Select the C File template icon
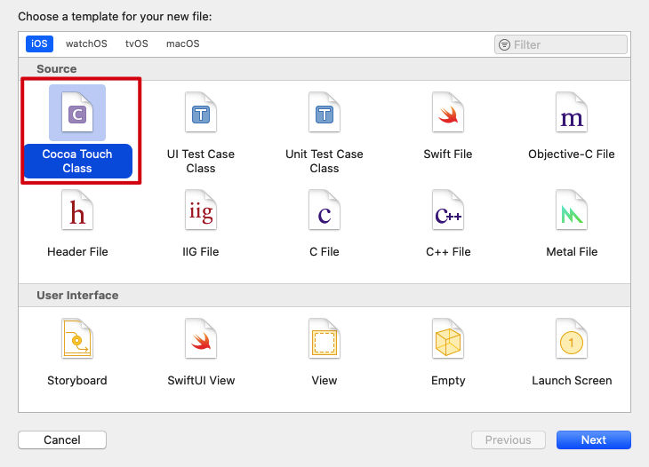This screenshot has height=467, width=649. coord(324,210)
